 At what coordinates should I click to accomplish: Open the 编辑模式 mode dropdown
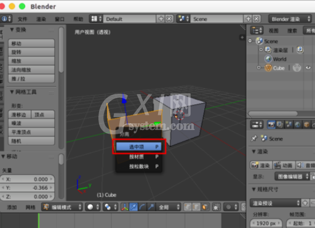coord(62,207)
